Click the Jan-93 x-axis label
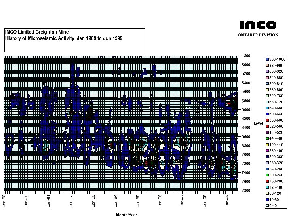The image size is (291, 218). (x=93, y=201)
